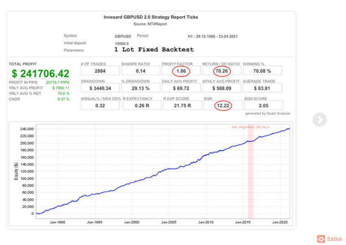The height and width of the screenshot is (245, 346).
Task: Click the yearly avg profit value $ 7060.11
Action: [61, 88]
